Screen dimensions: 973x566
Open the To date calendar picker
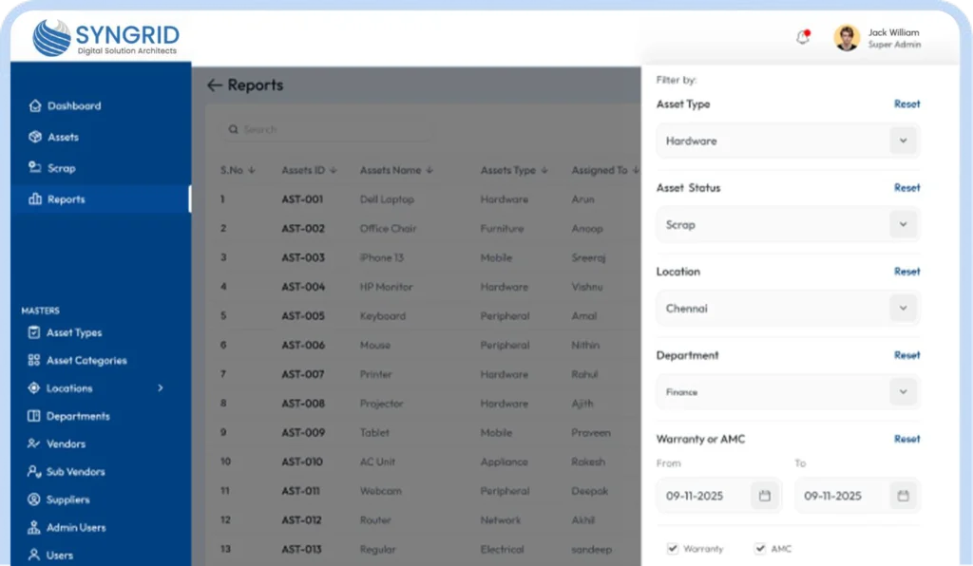coord(903,496)
